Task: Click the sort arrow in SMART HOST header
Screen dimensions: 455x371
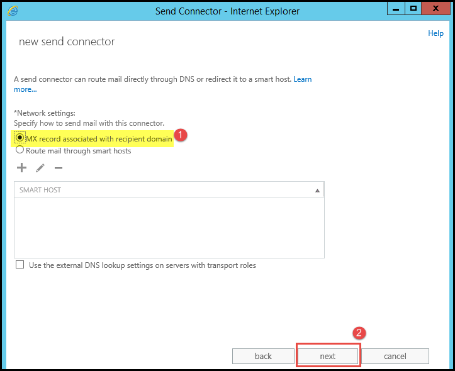Action: [x=317, y=190]
